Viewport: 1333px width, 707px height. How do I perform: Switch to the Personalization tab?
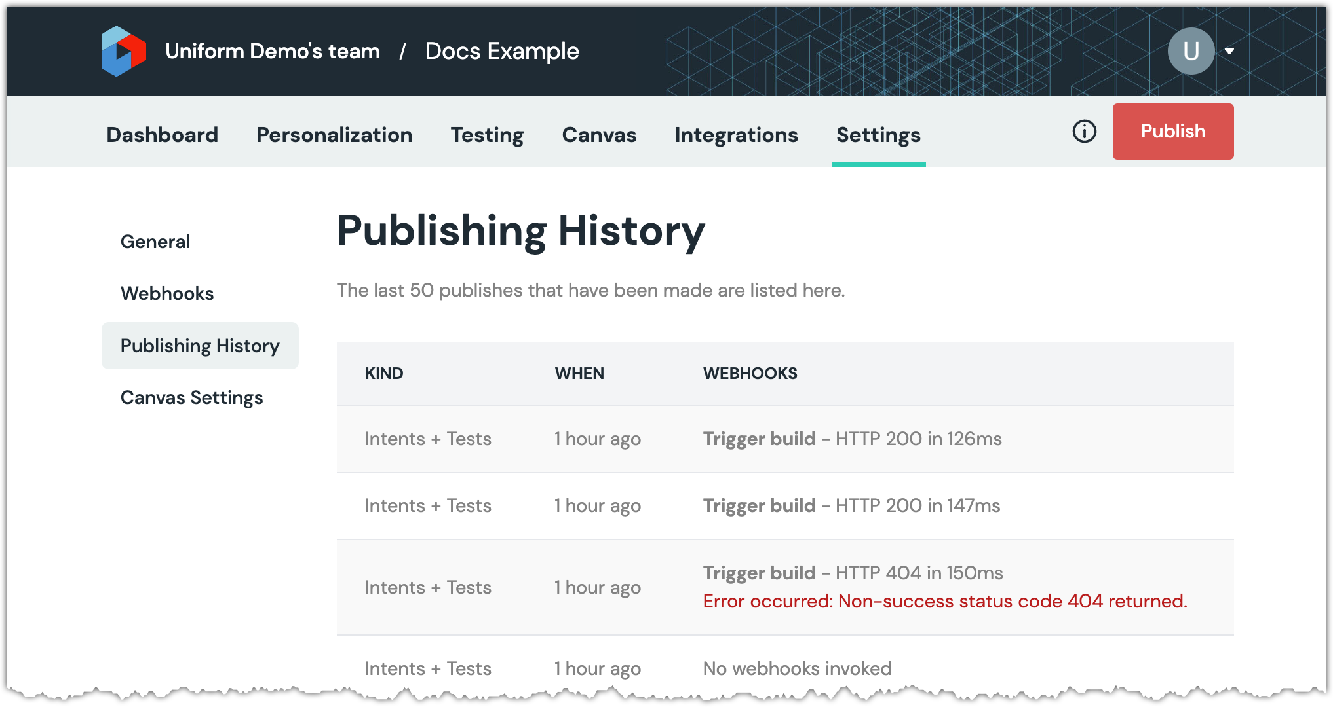334,135
